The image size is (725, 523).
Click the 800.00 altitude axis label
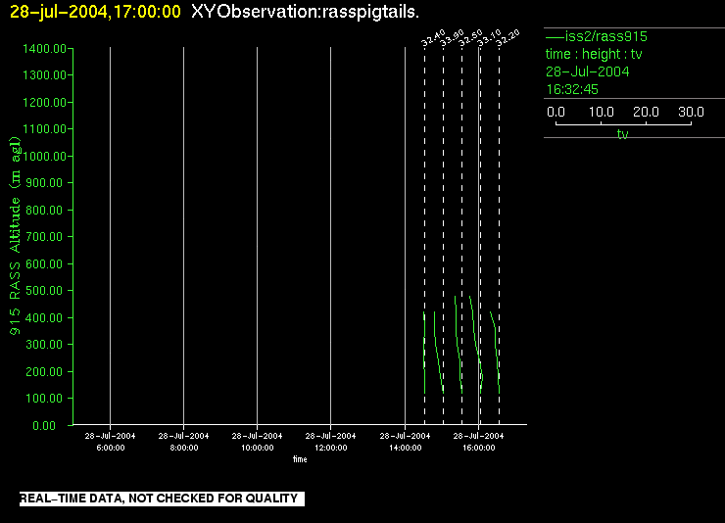click(x=44, y=211)
